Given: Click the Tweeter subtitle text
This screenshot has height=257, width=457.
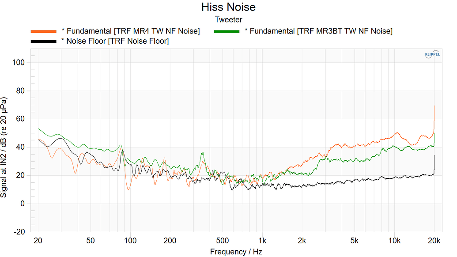Looking at the screenshot, I should tap(228, 19).
